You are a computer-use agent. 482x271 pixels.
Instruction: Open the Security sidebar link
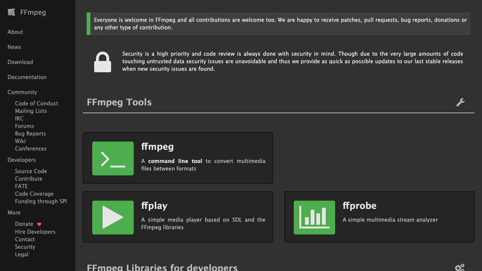point(25,247)
